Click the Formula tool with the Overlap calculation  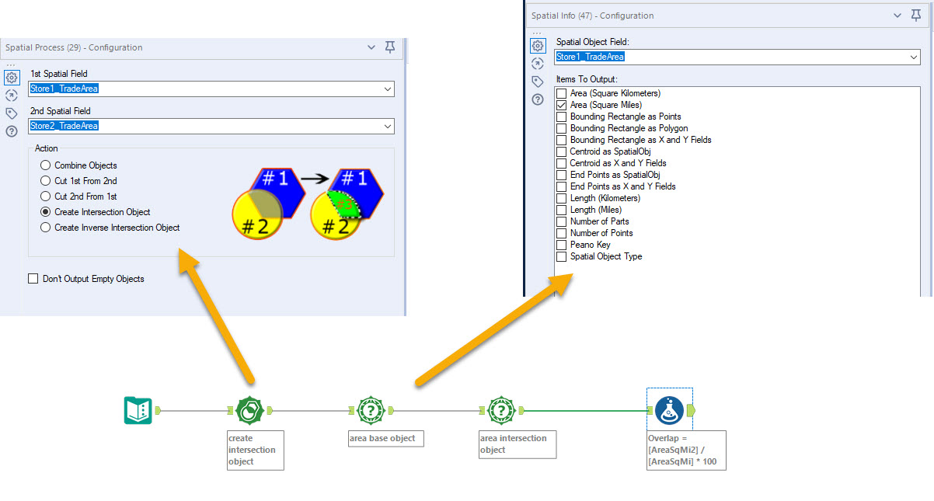[669, 410]
